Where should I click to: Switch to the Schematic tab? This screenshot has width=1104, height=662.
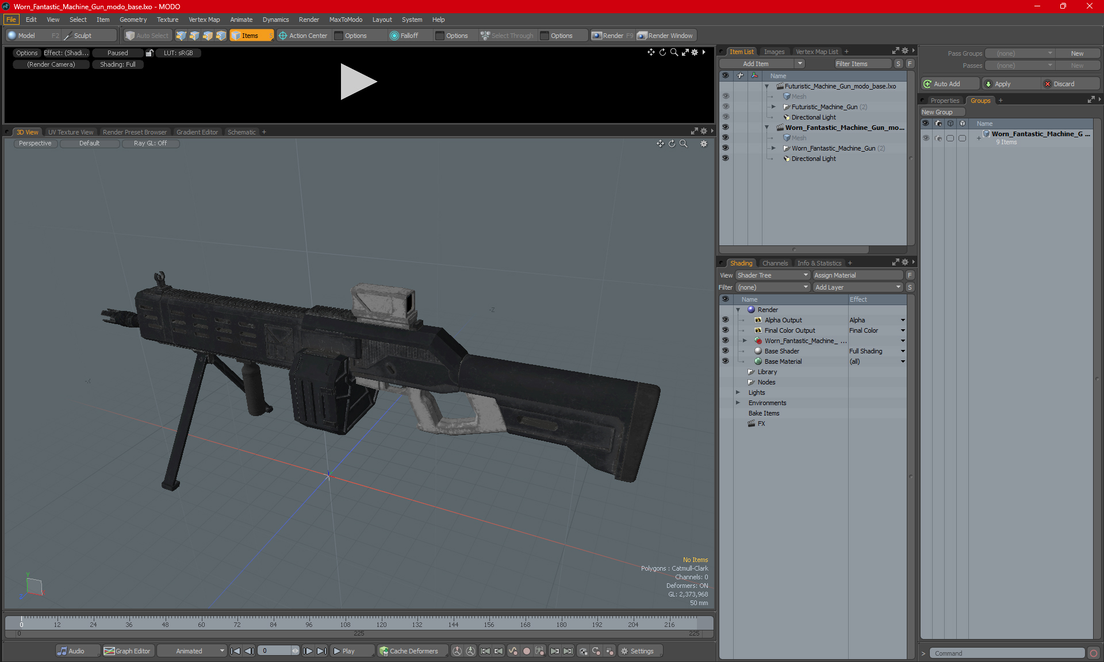pos(241,132)
